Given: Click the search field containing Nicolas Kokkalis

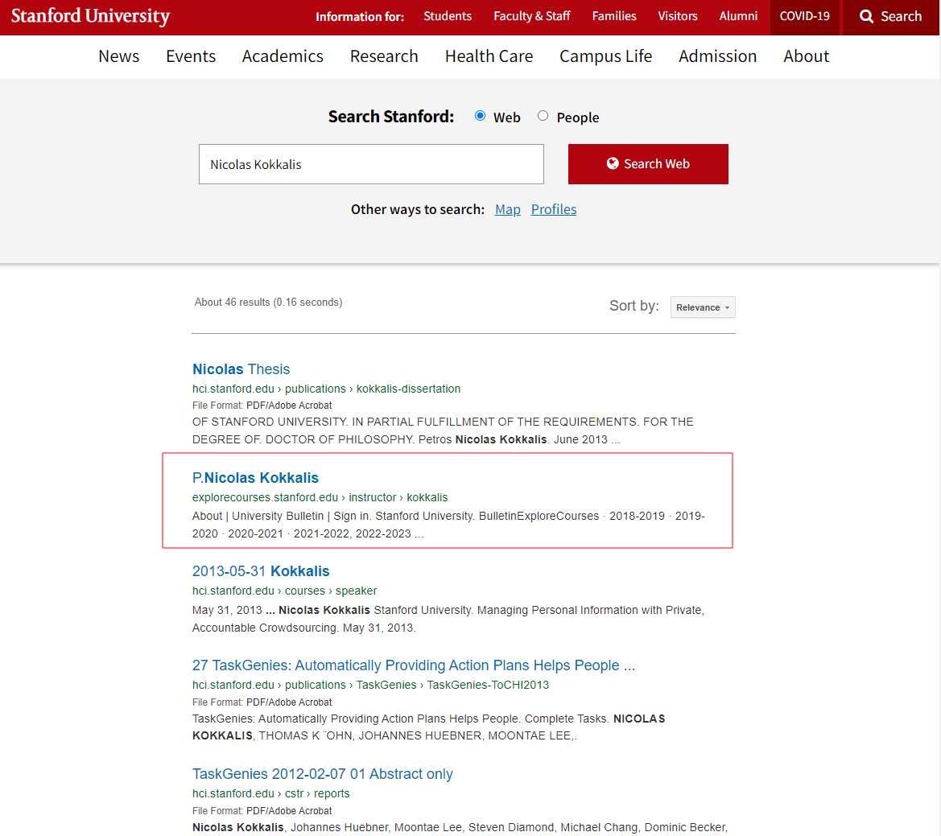Looking at the screenshot, I should (x=371, y=164).
